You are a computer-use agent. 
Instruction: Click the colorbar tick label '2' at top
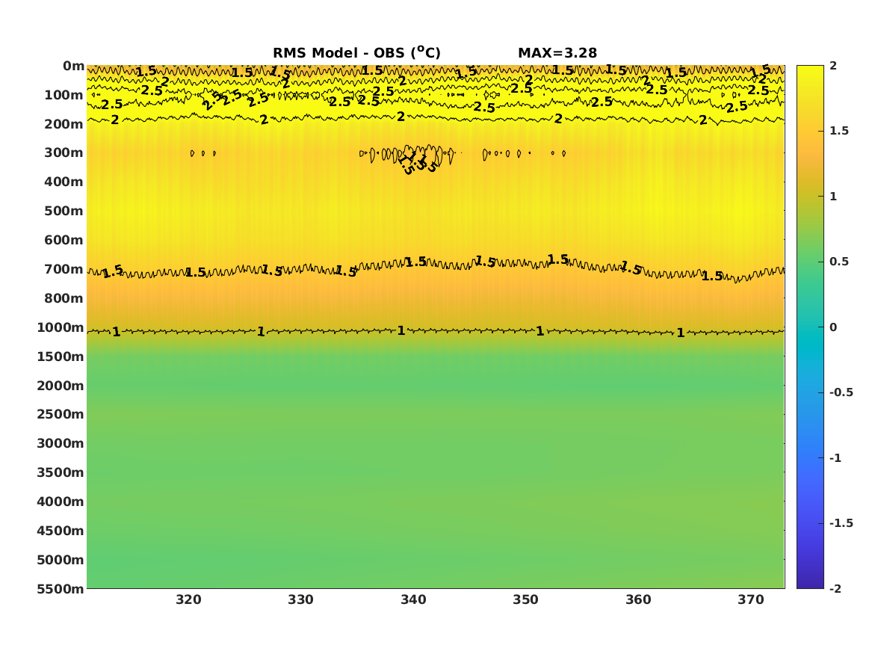point(833,66)
